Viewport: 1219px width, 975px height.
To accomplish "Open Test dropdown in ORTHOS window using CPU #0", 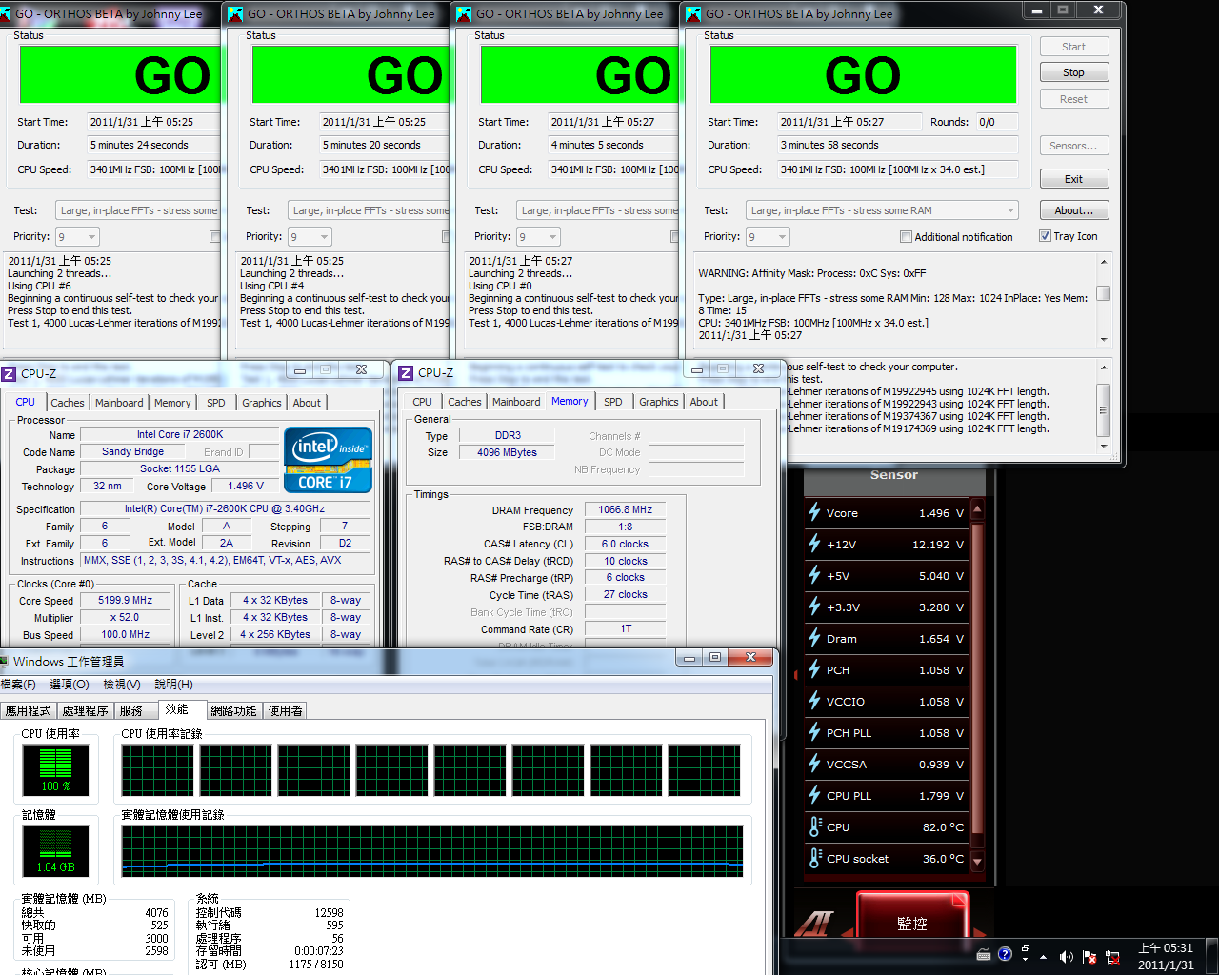I will point(598,210).
